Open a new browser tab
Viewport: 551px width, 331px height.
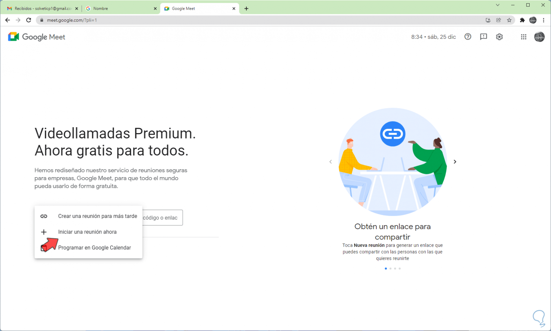[x=246, y=9]
